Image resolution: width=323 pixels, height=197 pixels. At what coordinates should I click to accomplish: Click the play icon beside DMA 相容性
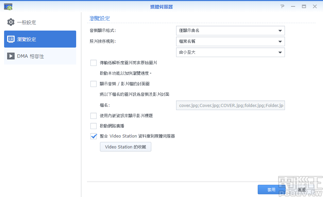point(11,56)
